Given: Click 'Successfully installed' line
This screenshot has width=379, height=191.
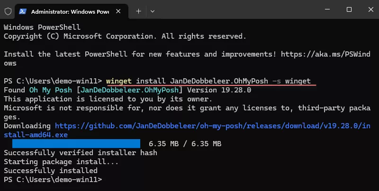Looking at the screenshot, I should point(51,171).
